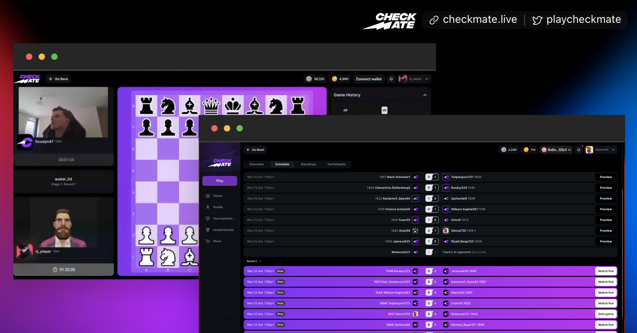The image size is (637, 333).
Task: Select the white pawn on square a2
Action: pyautogui.click(x=146, y=235)
